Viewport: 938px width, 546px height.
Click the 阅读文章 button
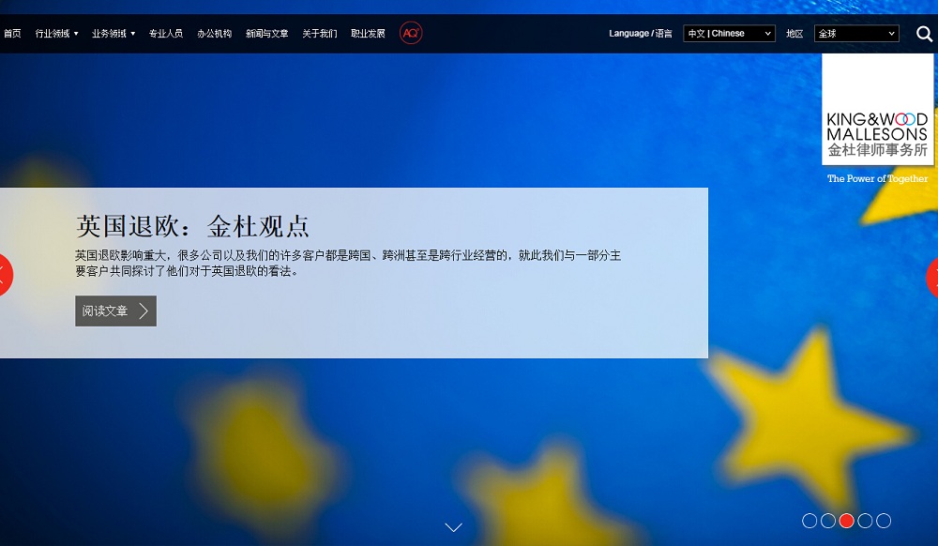(116, 311)
